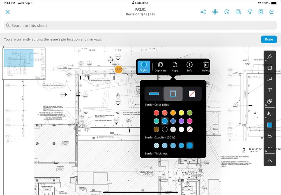281x195 pixels.
Task: Open the markups layers icon
Action: coord(238,12)
